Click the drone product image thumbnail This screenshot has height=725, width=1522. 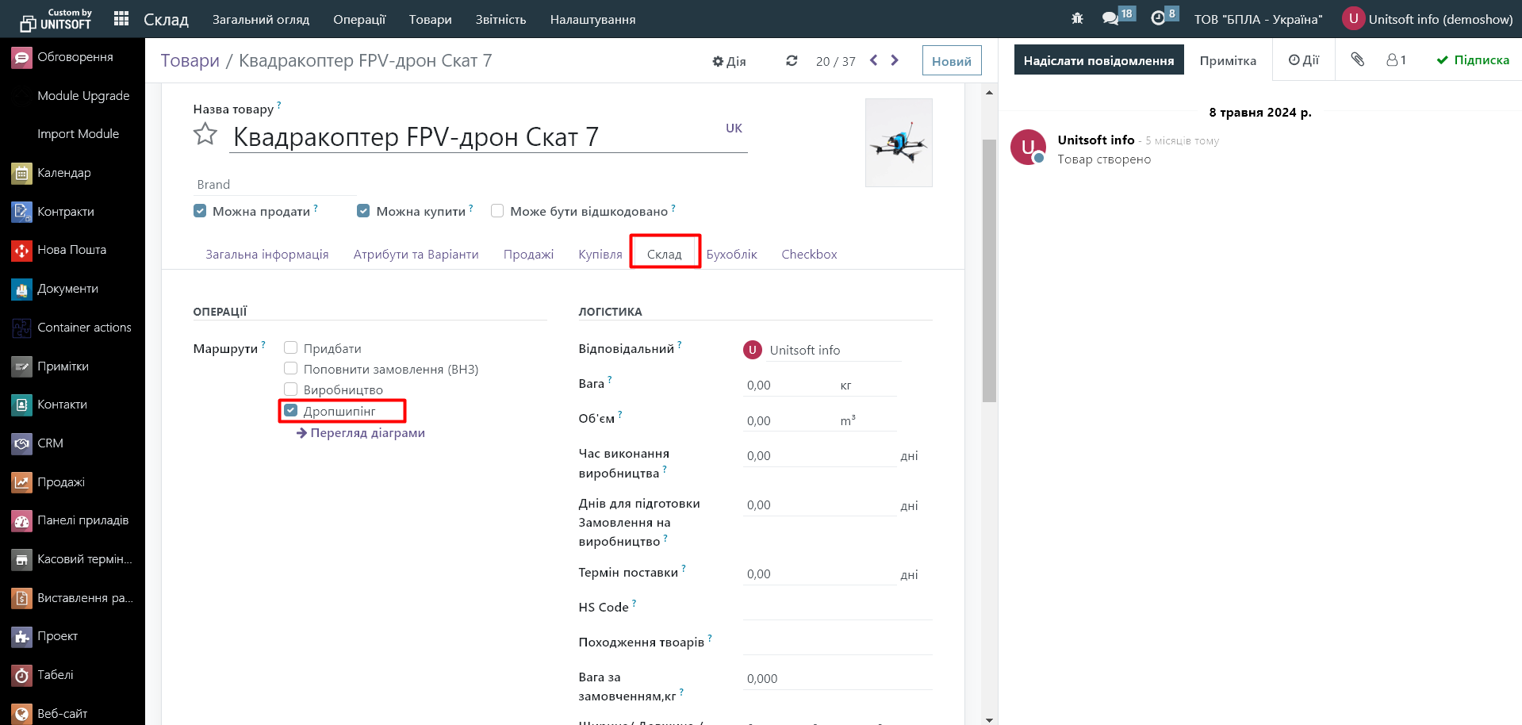[x=899, y=143]
